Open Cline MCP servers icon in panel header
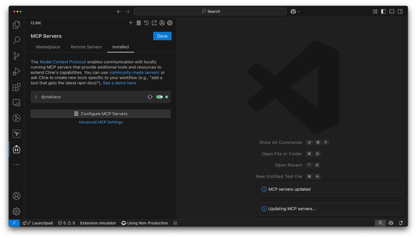This screenshot has width=417, height=238. click(138, 23)
